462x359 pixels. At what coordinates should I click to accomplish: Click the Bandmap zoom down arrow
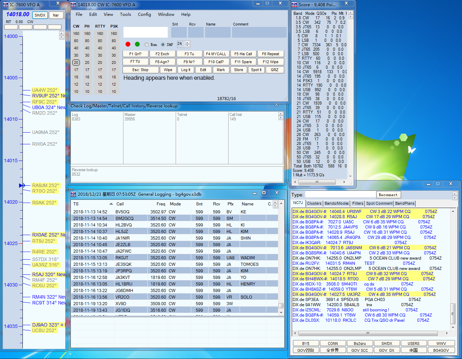click(62, 37)
